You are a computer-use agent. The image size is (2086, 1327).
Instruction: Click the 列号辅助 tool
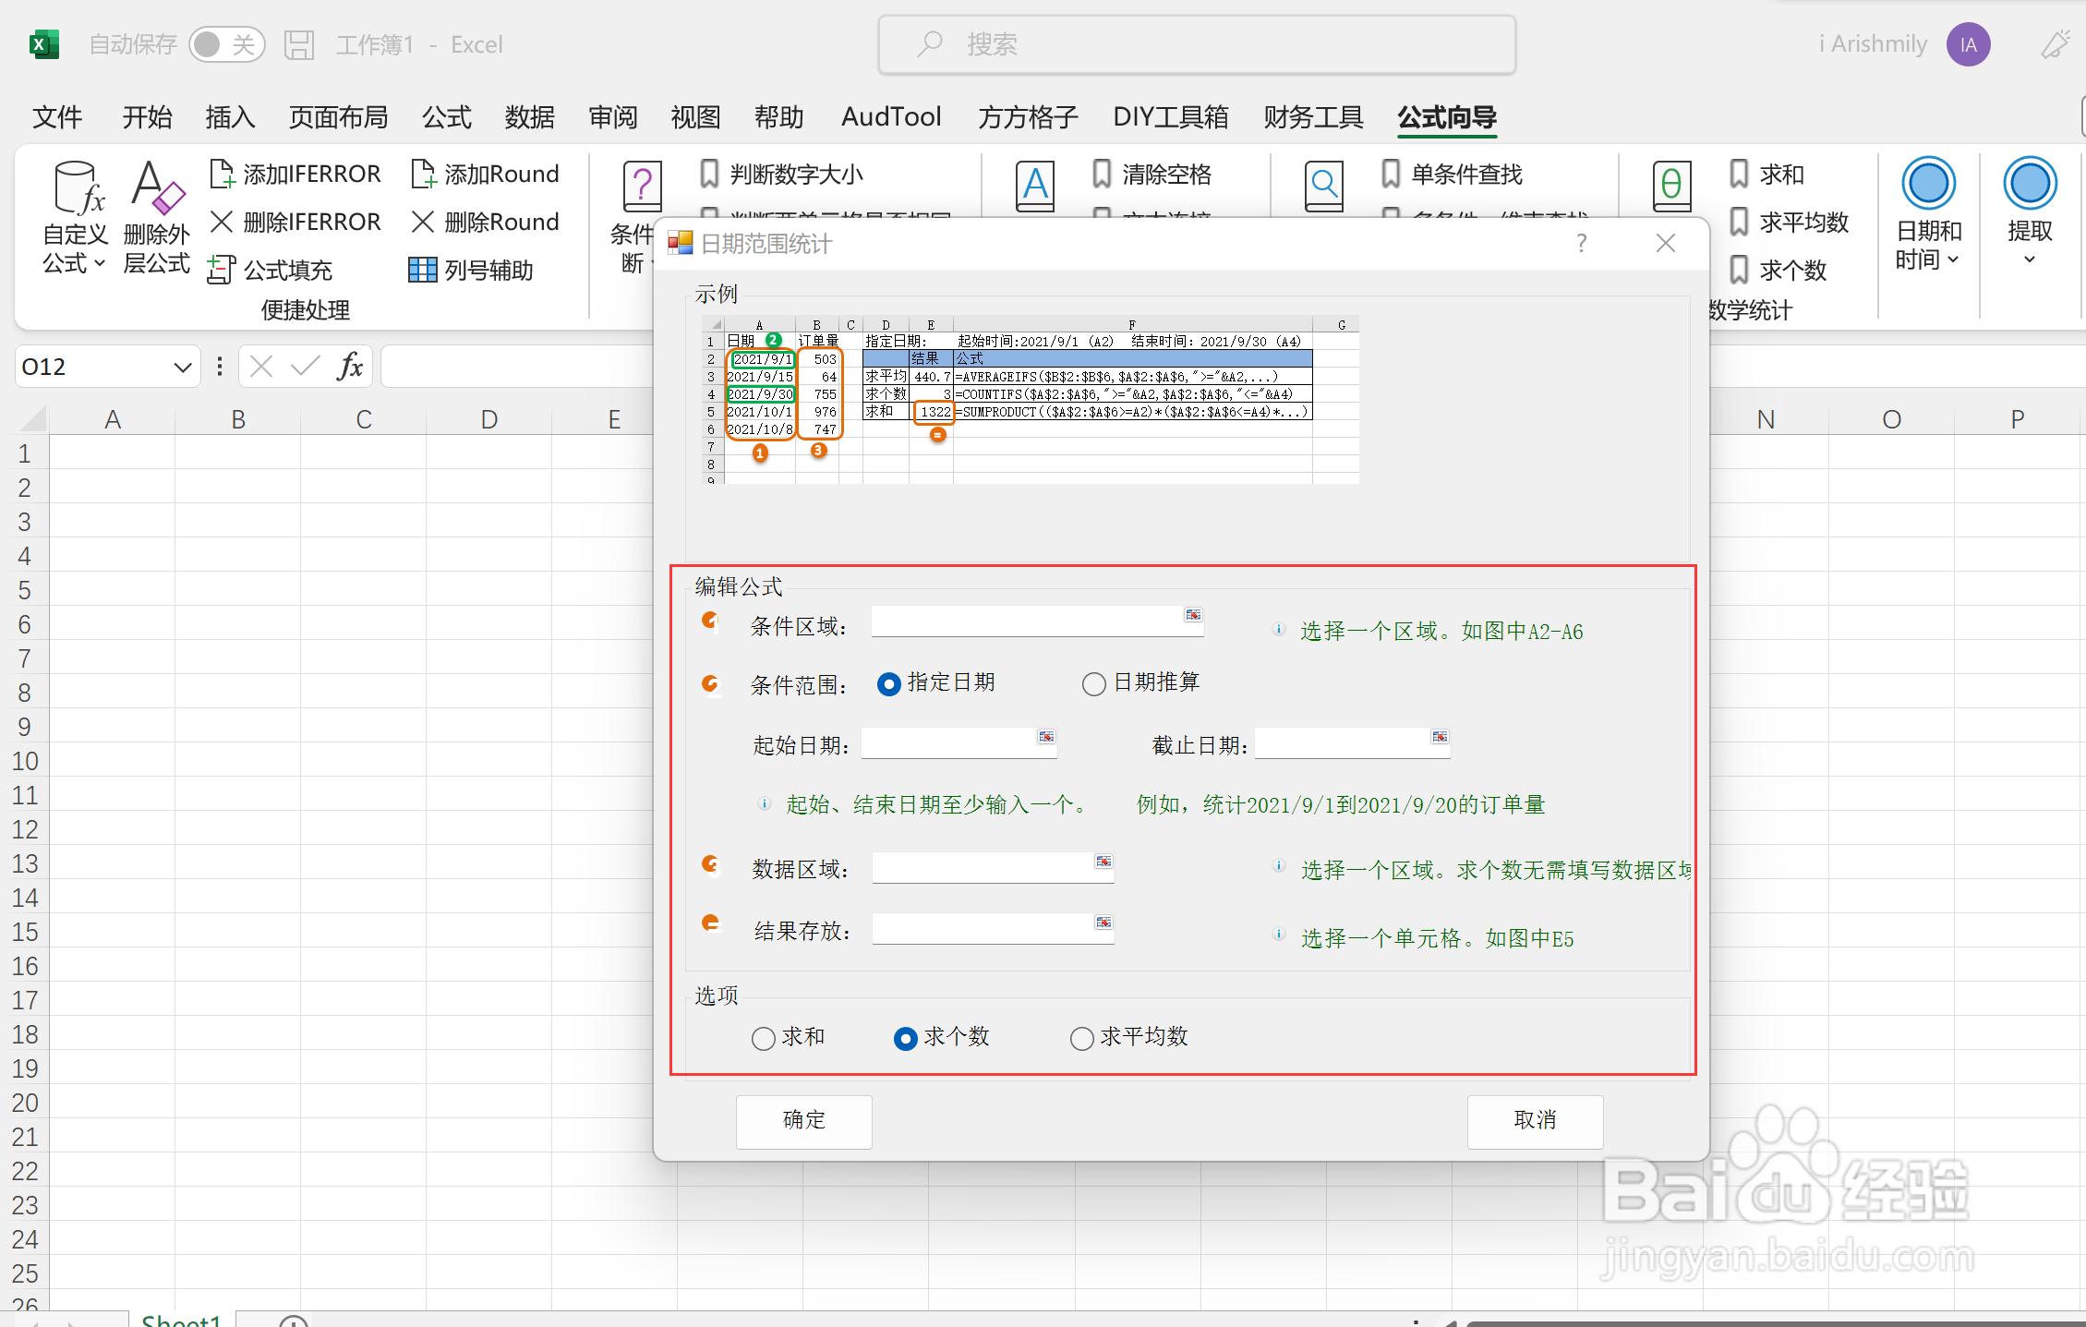click(471, 270)
